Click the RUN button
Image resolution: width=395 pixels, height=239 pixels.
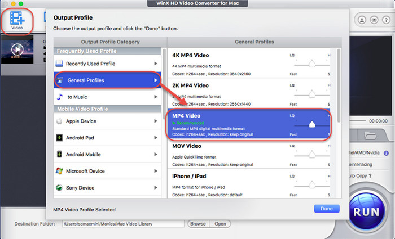pos(366,211)
